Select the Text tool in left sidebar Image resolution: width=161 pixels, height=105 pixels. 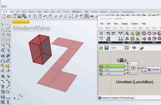pos(3,87)
